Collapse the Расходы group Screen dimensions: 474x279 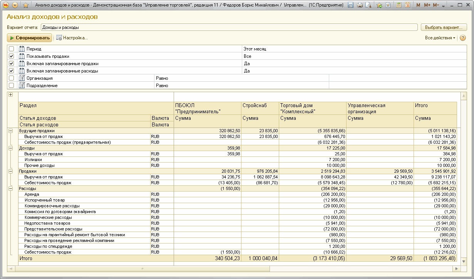click(10, 188)
